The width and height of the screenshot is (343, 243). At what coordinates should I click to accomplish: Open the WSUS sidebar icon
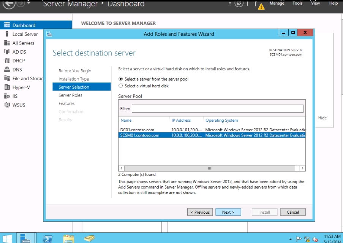click(6, 105)
